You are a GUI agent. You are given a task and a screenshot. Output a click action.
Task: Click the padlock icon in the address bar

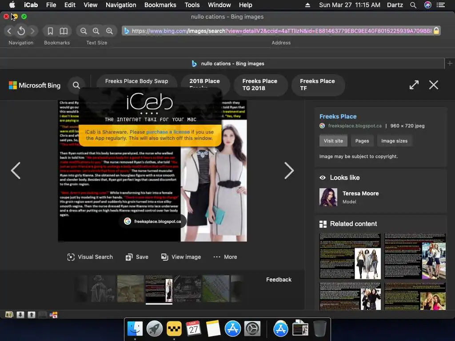436,31
